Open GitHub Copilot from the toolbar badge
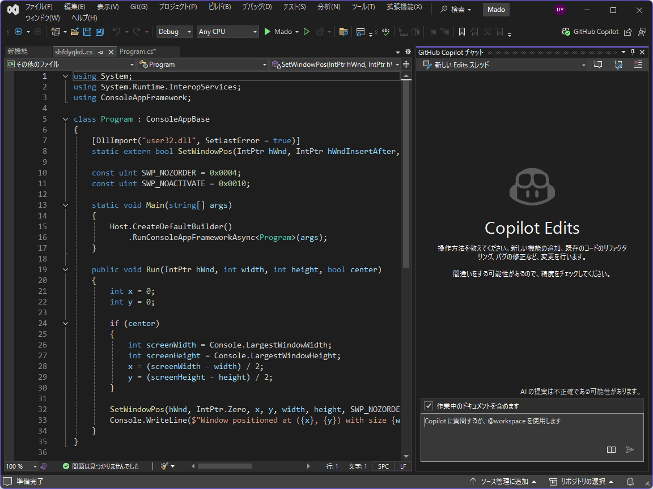The image size is (653, 489). point(590,31)
